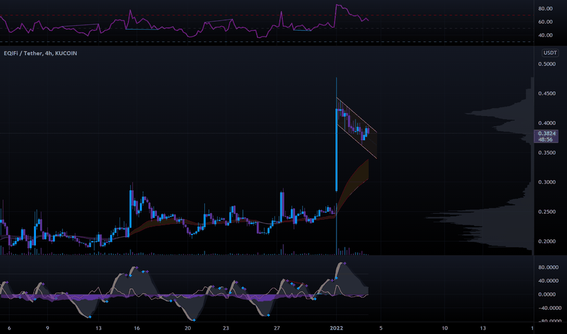Open the USDT currency button
Viewport: 567px width, 334px height.
[550, 53]
